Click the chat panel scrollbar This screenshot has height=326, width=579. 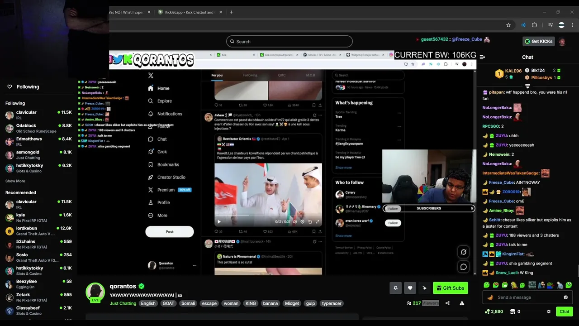[577, 272]
